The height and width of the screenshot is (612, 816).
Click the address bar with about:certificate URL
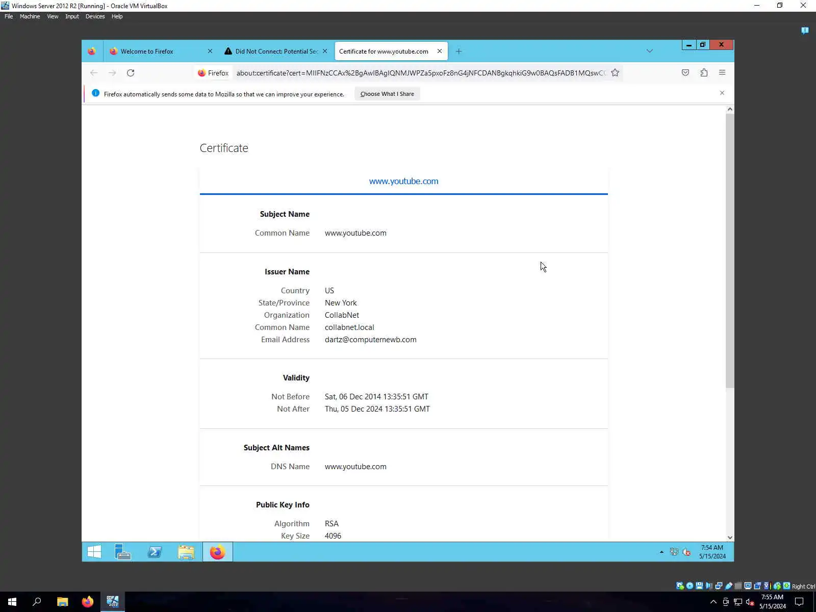421,73
